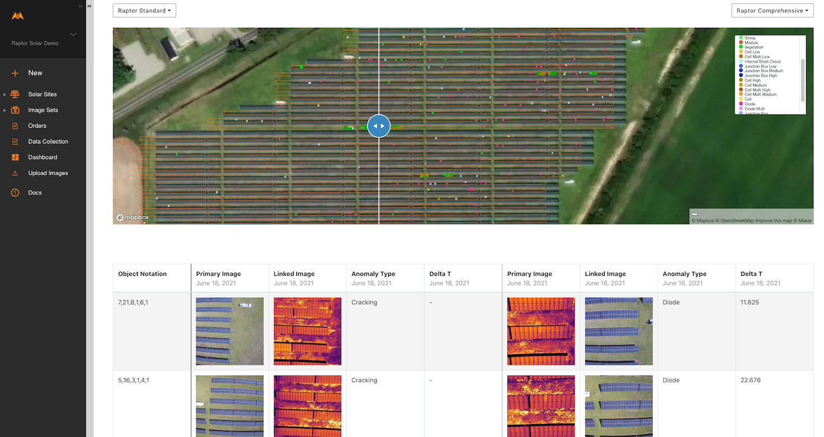Open the Dashboard grid icon
The image size is (824, 437).
pyautogui.click(x=15, y=157)
